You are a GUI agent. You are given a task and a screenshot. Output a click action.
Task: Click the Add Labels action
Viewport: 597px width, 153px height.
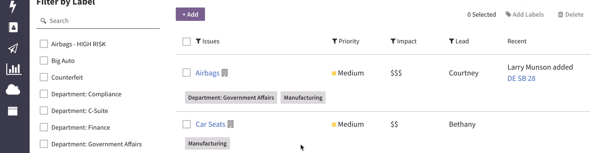coord(525,15)
